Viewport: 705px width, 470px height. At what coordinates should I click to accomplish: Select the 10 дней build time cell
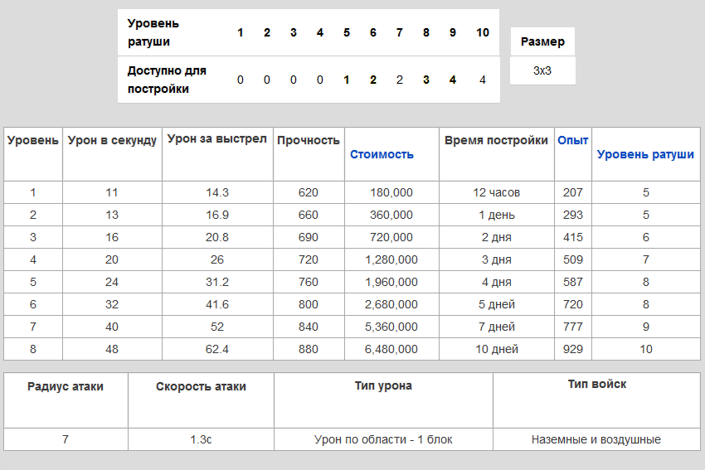(x=496, y=349)
